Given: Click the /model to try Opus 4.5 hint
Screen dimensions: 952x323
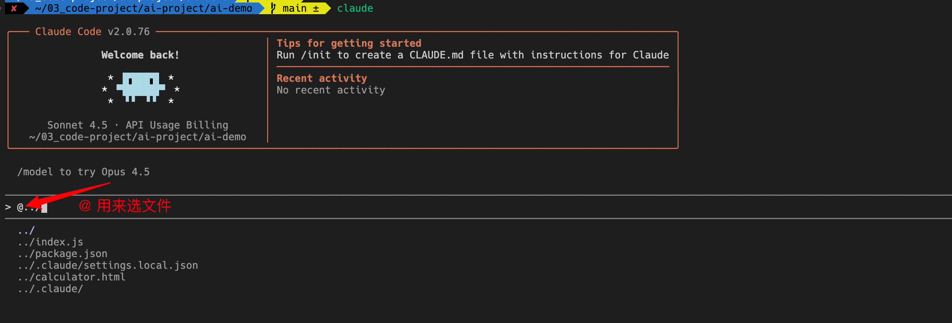Looking at the screenshot, I should pyautogui.click(x=84, y=172).
